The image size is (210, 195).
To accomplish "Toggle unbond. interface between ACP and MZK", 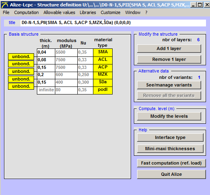I will coord(21,71).
